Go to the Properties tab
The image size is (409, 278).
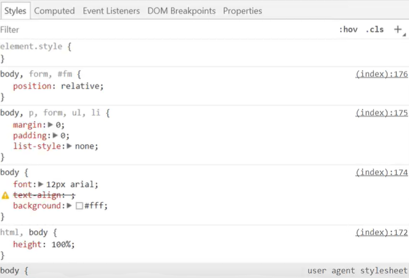(x=242, y=10)
